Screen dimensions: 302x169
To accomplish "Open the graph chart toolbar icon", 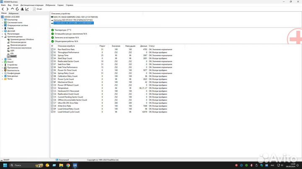I will [x=26, y=8].
